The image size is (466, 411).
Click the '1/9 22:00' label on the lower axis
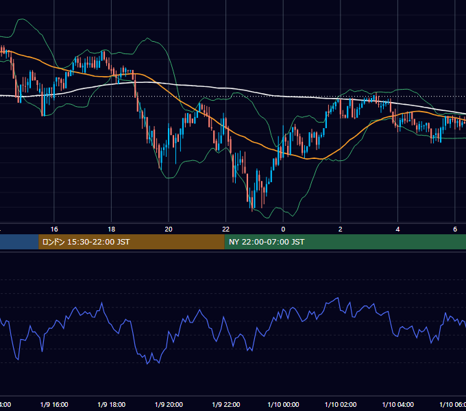pyautogui.click(x=226, y=404)
